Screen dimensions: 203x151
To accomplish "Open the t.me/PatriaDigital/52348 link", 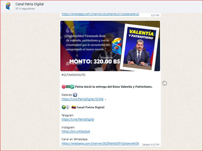I will [x=82, y=99].
